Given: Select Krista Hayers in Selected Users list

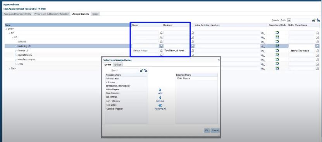Looking at the screenshot, I should point(183,78).
